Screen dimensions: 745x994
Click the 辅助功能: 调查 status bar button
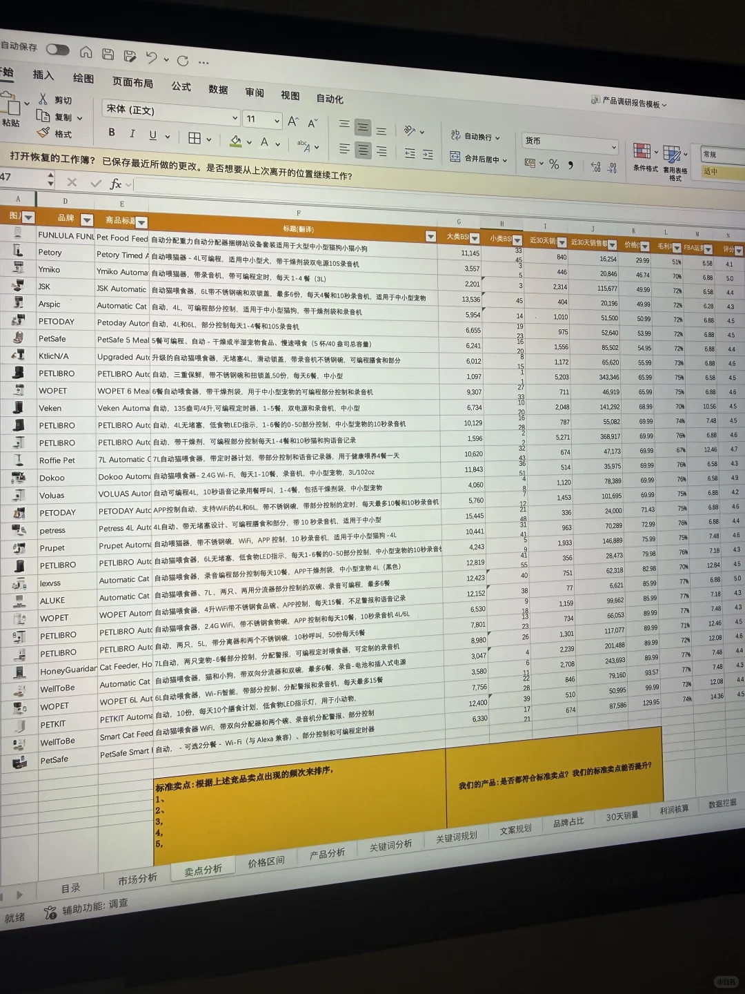tap(86, 908)
